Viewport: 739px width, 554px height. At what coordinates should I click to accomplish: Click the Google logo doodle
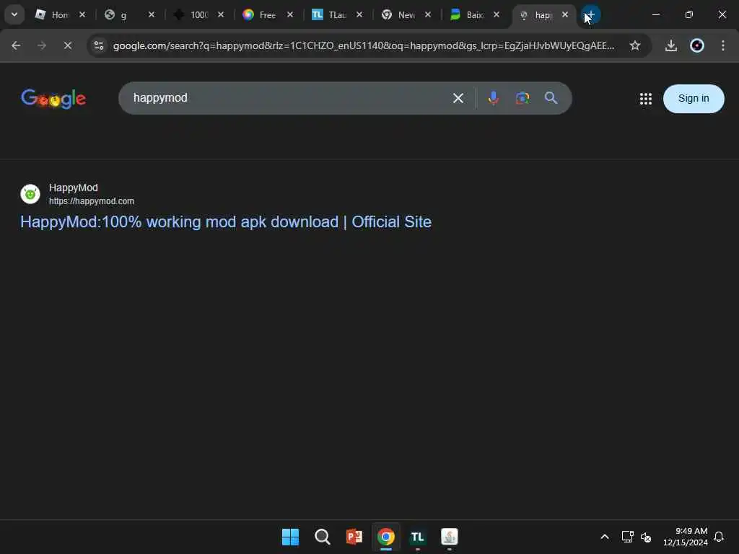pyautogui.click(x=53, y=98)
